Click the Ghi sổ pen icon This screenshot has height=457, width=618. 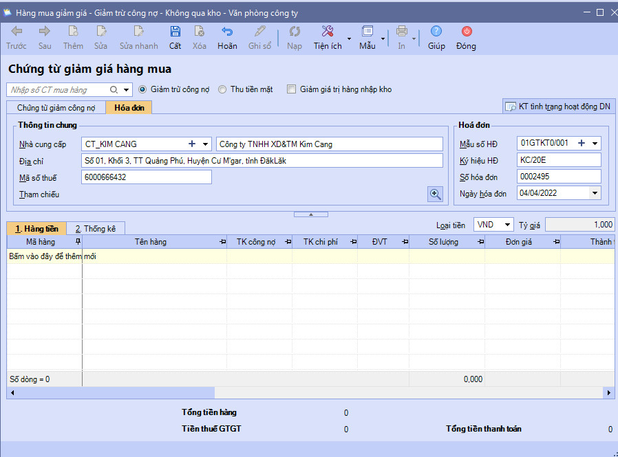point(259,31)
